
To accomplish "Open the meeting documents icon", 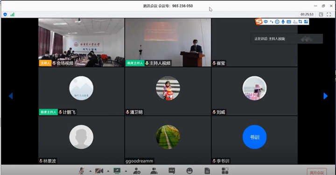I will pyautogui.click(x=207, y=171).
